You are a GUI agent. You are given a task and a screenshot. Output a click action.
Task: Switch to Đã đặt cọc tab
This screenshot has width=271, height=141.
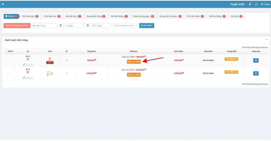pos(73,16)
